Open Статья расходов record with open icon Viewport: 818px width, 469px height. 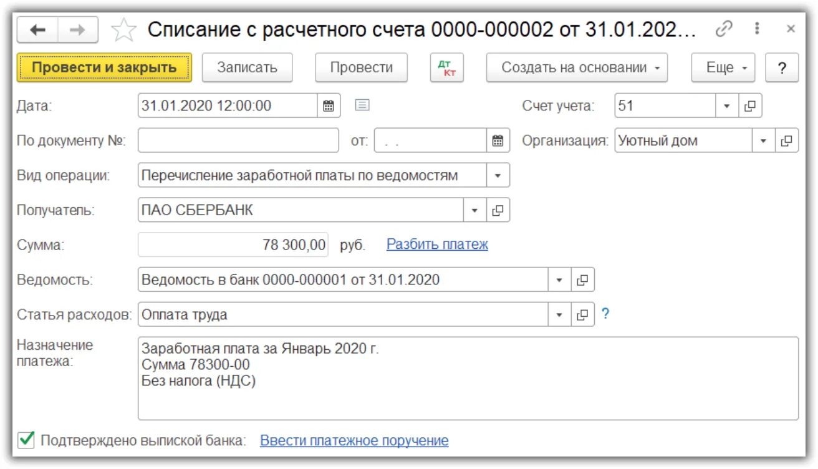click(x=582, y=315)
